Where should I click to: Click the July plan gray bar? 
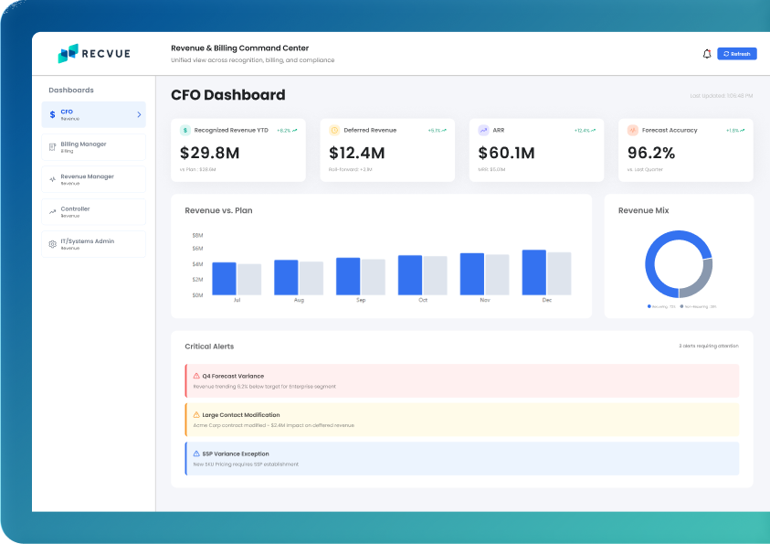point(249,280)
